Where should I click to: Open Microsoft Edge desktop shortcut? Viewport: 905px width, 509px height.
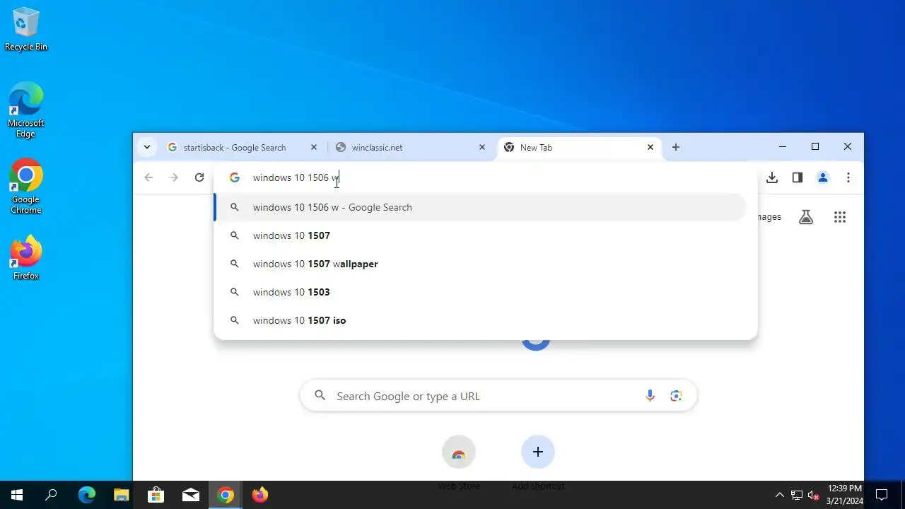coord(26,110)
